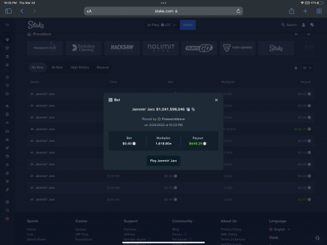The image size is (327, 245).
Task: Select Stake originals provider
Action: [276, 48]
